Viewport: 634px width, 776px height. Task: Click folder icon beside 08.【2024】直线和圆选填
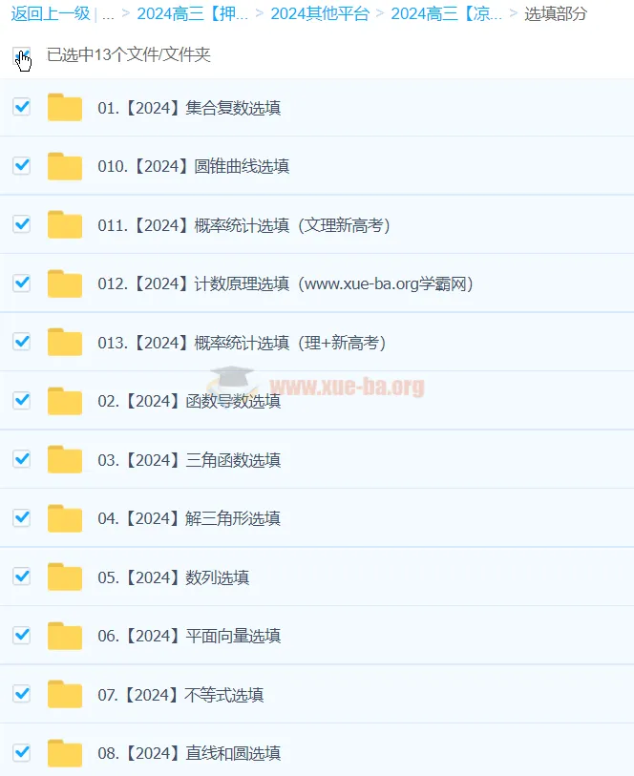pyautogui.click(x=65, y=753)
